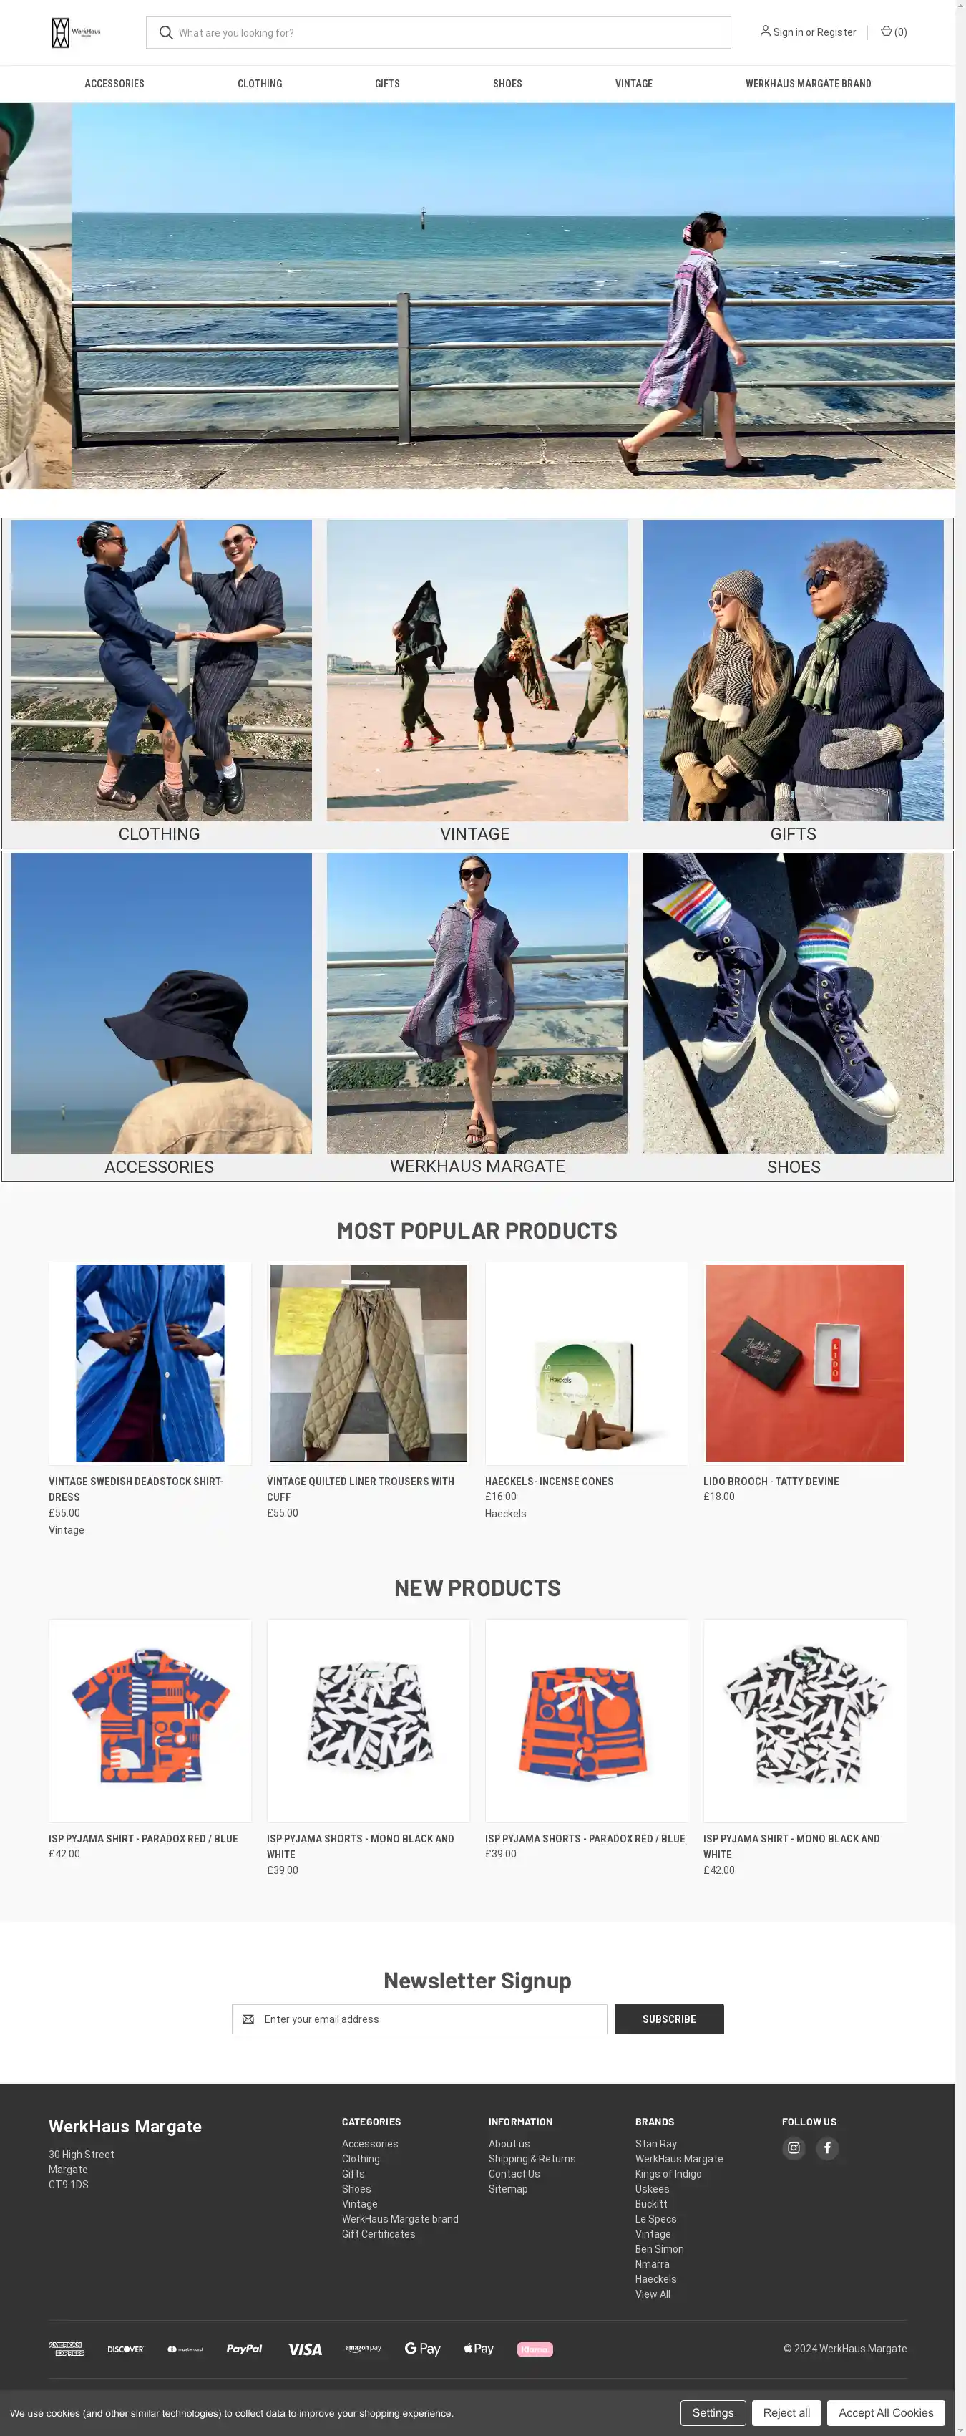Open the Shoes category image tile
The height and width of the screenshot is (2436, 966).
pos(793,1002)
